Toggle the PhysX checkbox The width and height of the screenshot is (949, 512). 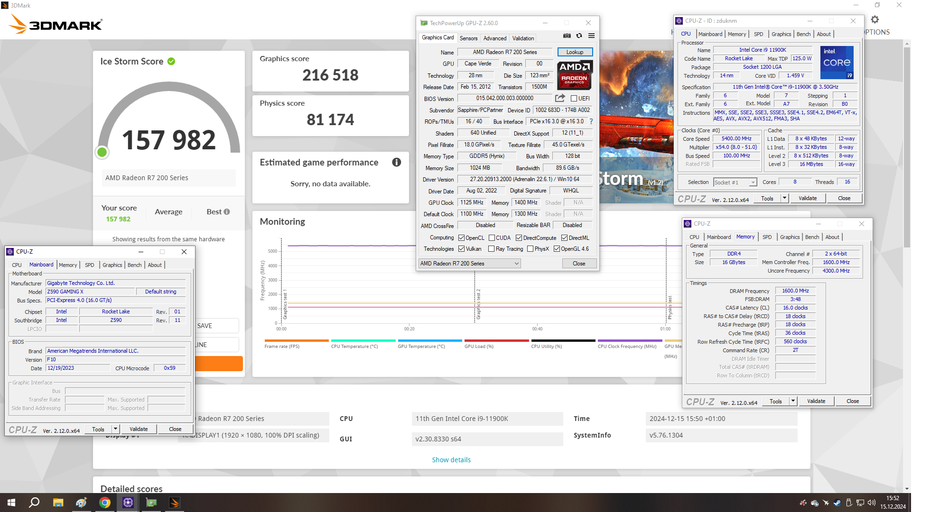point(530,249)
